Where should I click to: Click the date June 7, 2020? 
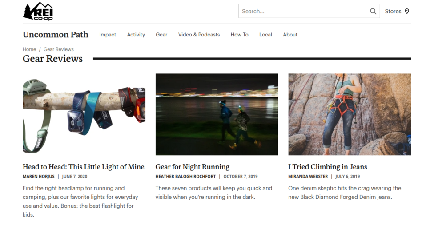[x=75, y=177]
